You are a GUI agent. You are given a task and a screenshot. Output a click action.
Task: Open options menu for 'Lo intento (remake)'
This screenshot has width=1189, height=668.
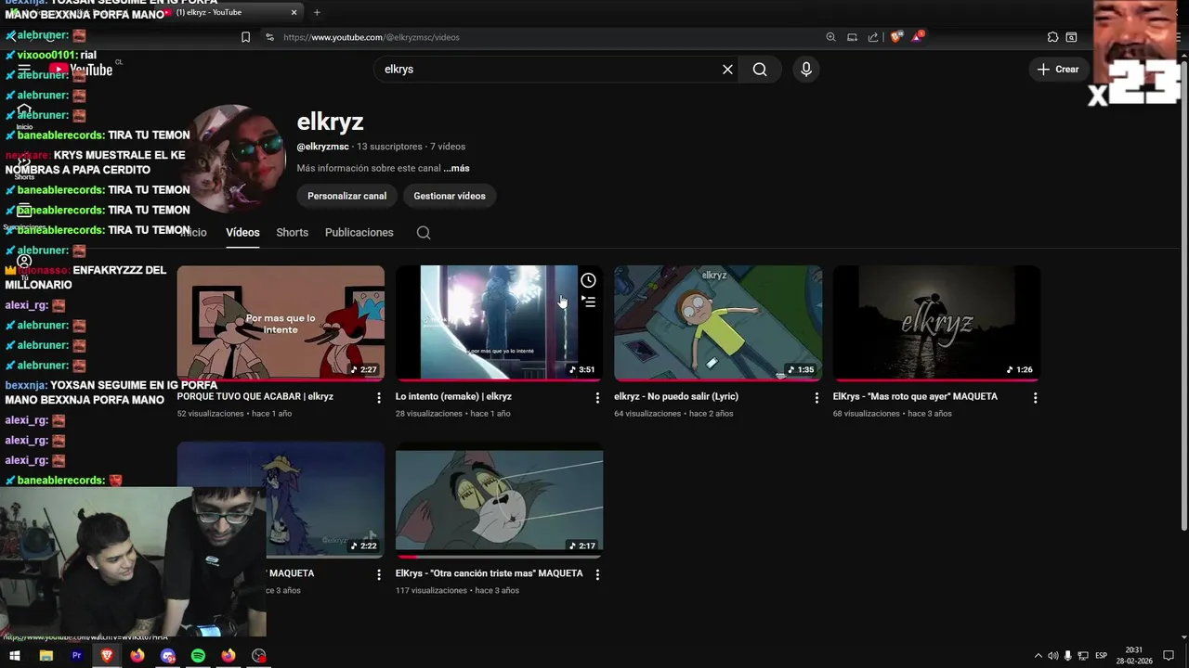pyautogui.click(x=597, y=397)
